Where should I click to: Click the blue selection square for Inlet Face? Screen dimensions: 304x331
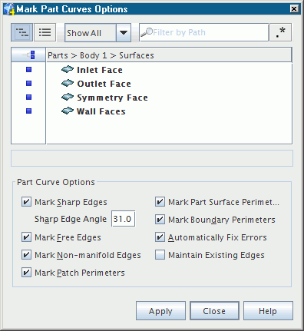tap(28, 70)
